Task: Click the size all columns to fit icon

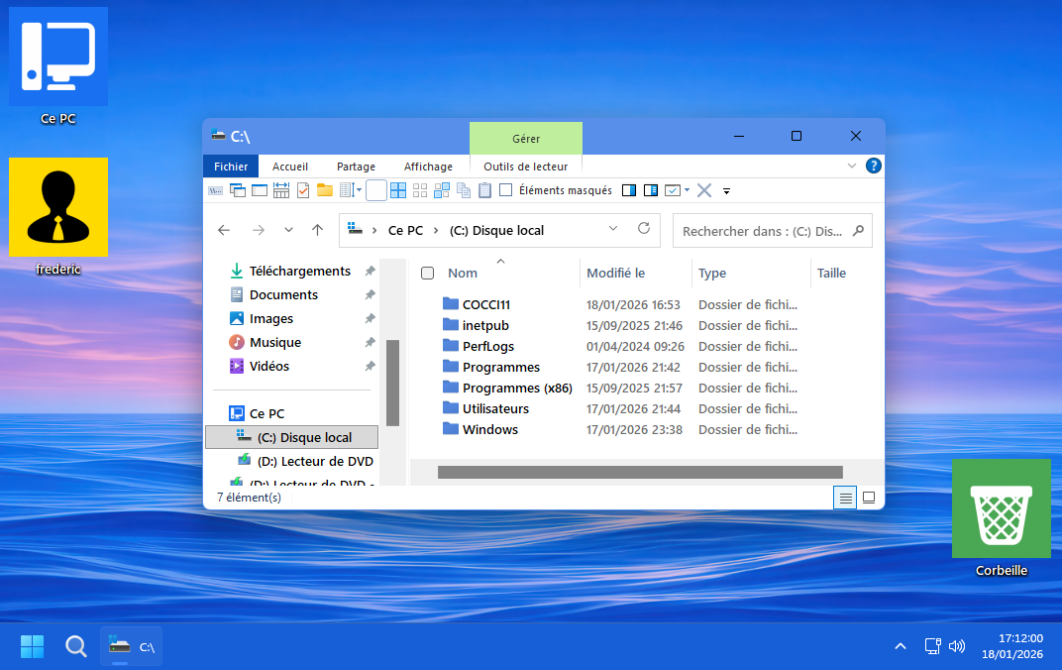Action: [281, 190]
